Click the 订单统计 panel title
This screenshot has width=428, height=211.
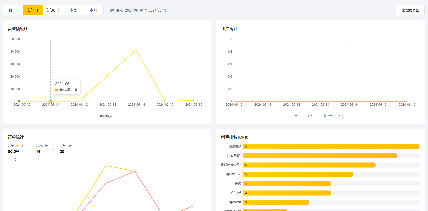[x=16, y=137]
